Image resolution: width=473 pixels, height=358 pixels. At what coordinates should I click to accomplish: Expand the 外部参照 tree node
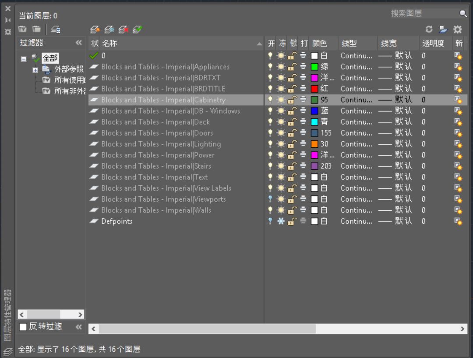click(35, 70)
